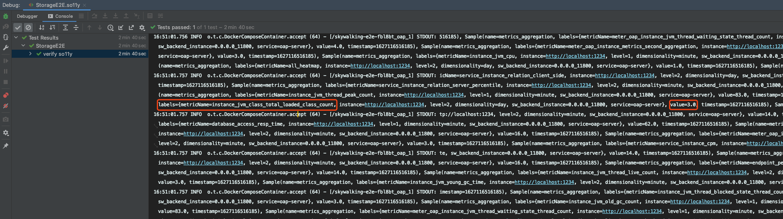Toggle auto-test rerun icon in left sidebar
Viewport: 783px width, 219px height.
coord(6,37)
